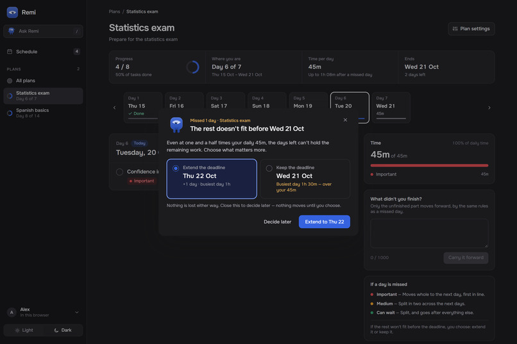This screenshot has height=344, width=517.
Task: Switch to Dark theme
Action: pyautogui.click(x=63, y=330)
